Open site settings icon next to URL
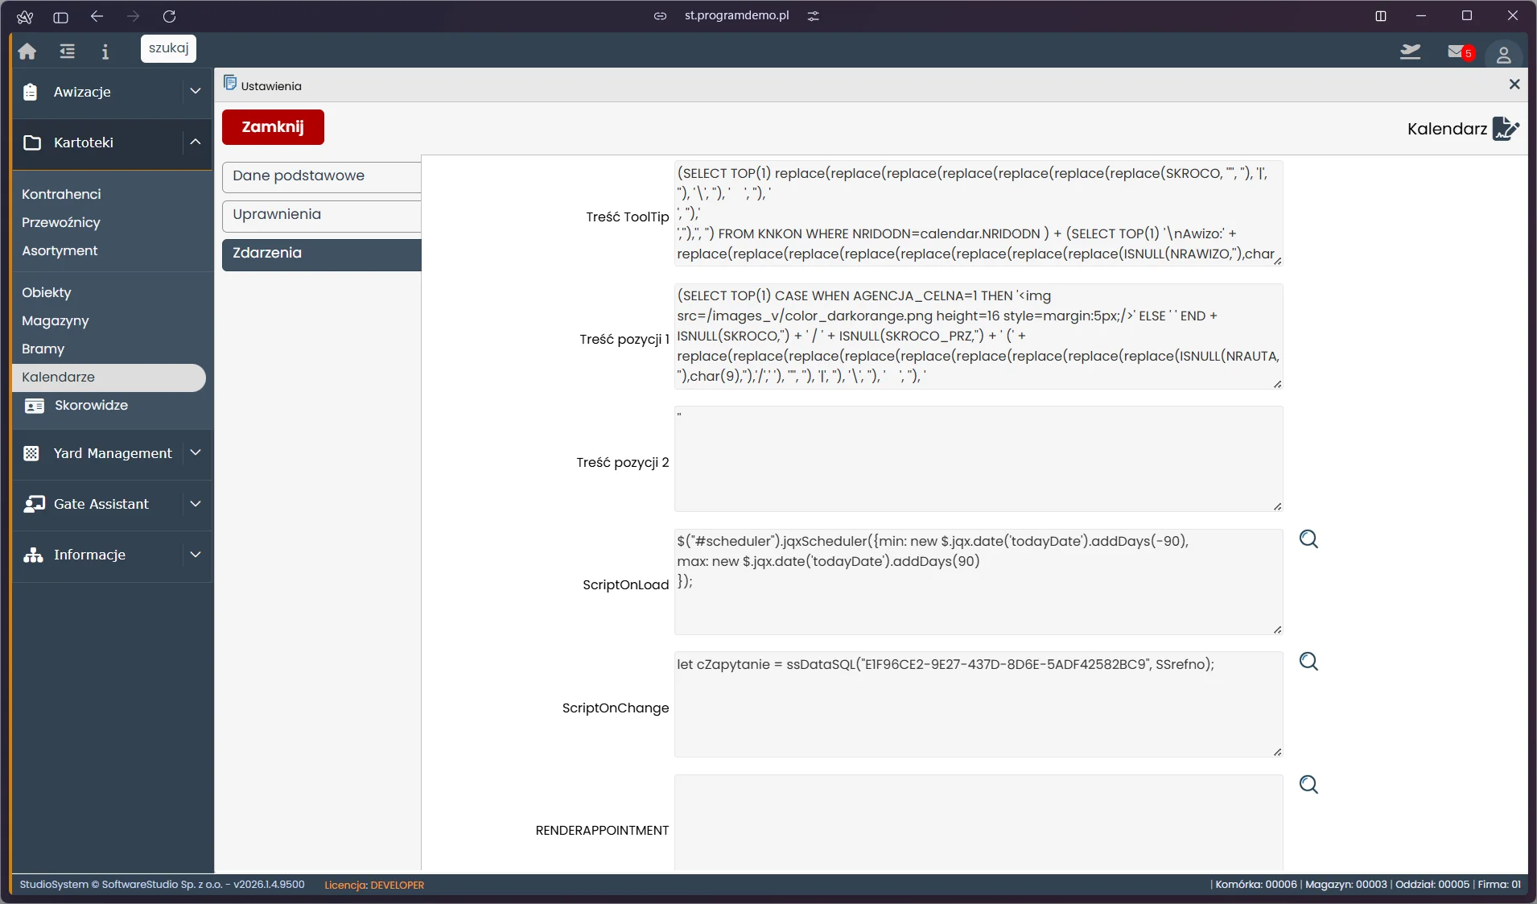This screenshot has width=1537, height=904. pos(814,16)
